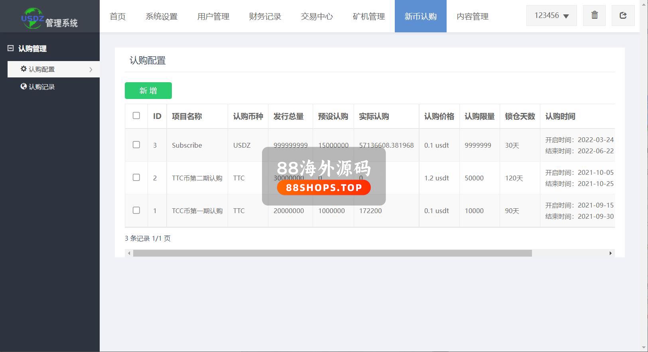
Task: Toggle the select-all checkbox in table header
Action: [136, 116]
